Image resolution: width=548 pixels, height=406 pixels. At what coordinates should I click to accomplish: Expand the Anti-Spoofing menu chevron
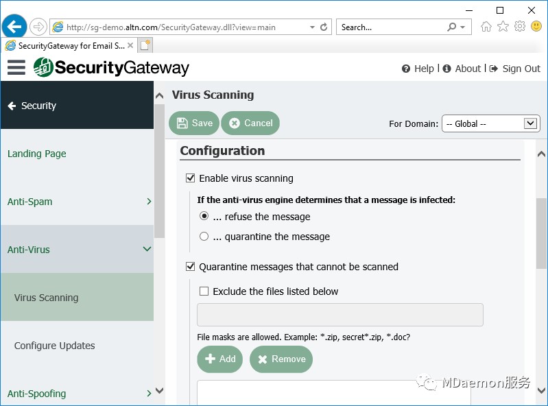(150, 394)
